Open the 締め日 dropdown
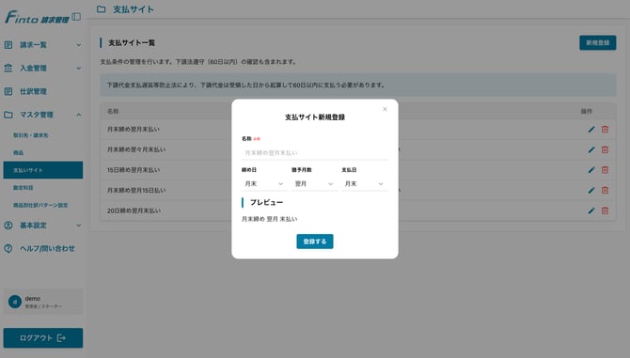Viewport: 630px width, 358px height. 264,184
